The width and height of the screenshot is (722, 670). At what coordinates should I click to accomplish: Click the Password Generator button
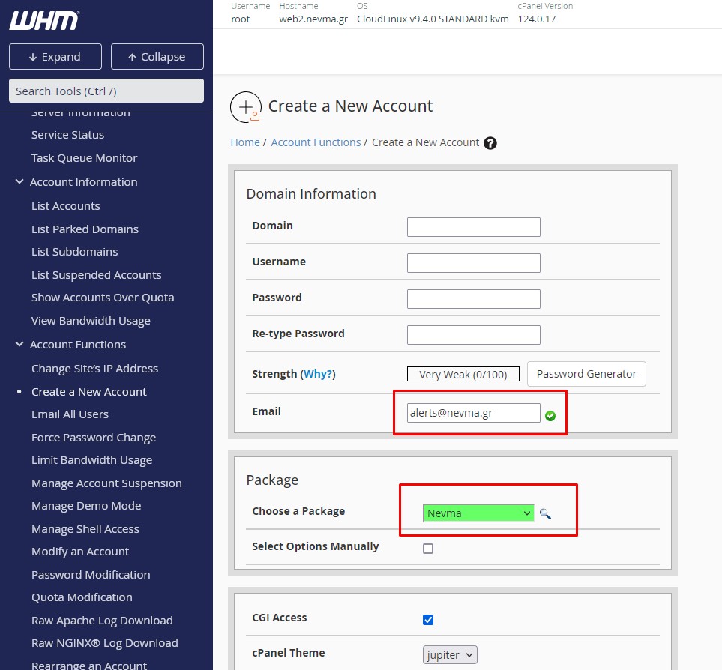586,374
